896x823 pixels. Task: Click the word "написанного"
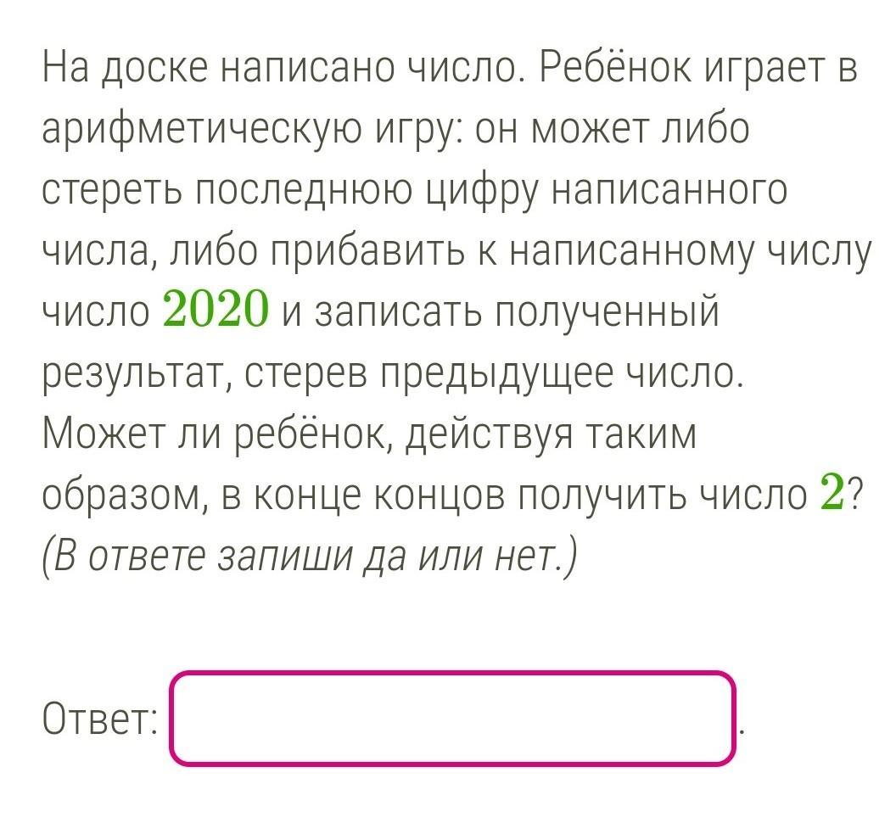(669, 192)
